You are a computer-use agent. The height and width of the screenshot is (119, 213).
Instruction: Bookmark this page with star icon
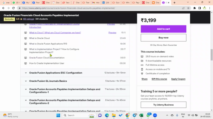coord(188,8)
